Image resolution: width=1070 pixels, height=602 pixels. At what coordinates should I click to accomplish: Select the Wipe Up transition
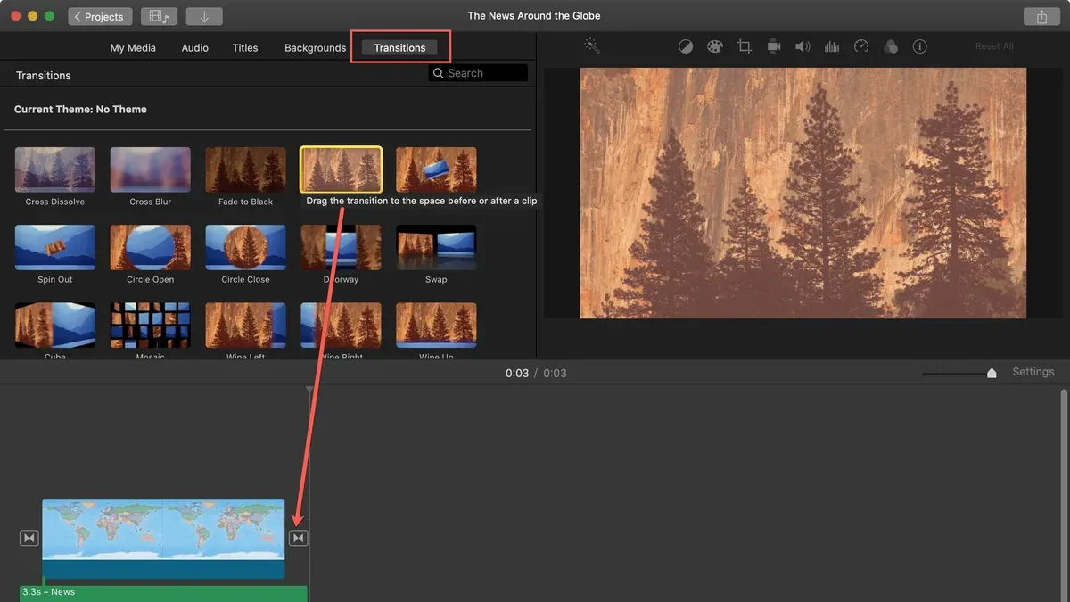(437, 326)
